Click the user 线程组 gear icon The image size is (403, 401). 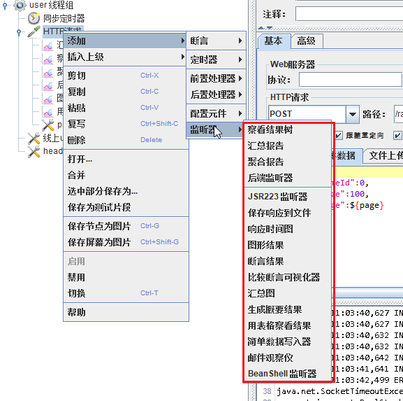pyautogui.click(x=20, y=5)
